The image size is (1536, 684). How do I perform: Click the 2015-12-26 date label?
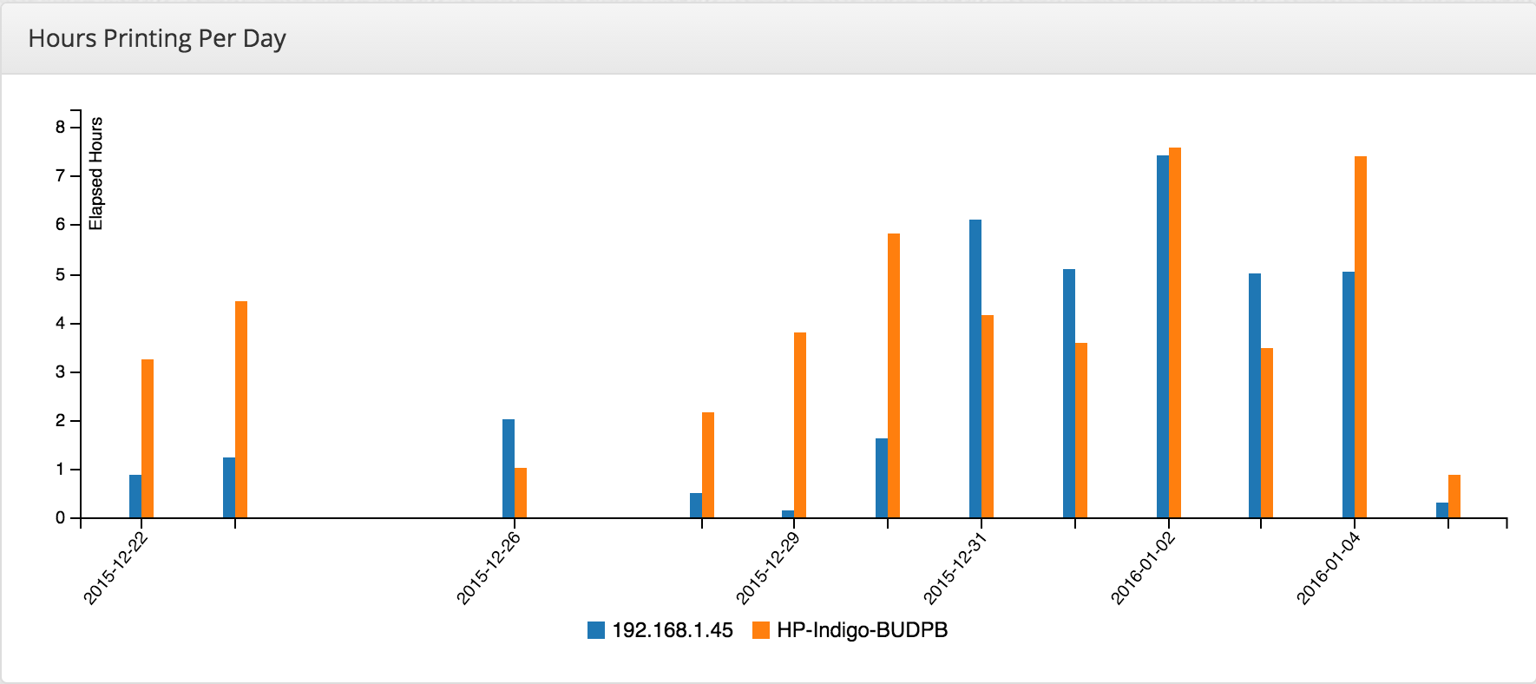[x=489, y=569]
